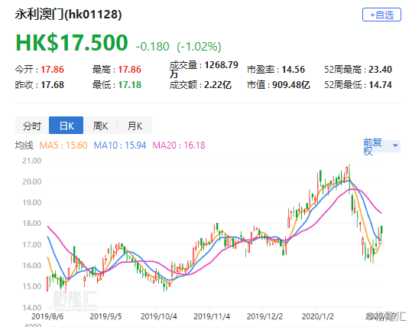Click previous close value 17.68
Screen dimensions: 412x327
52,85
